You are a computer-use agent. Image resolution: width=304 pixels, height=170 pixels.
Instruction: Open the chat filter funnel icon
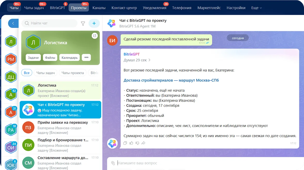tap(83, 23)
